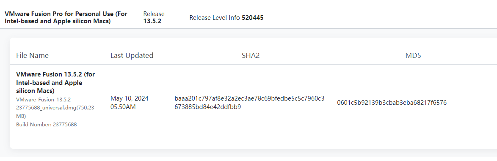The height and width of the screenshot is (161, 497).
Task: Click the MD5 column header
Action: 413,55
